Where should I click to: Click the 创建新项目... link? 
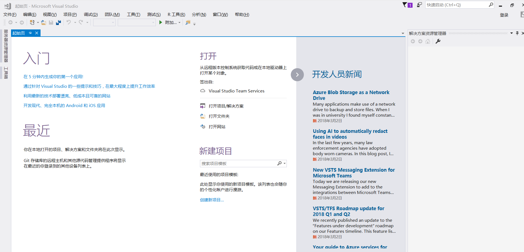pos(212,200)
